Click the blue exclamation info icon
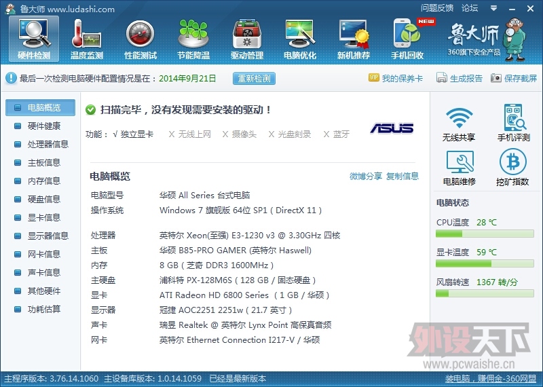This screenshot has width=543, height=387. click(x=11, y=78)
